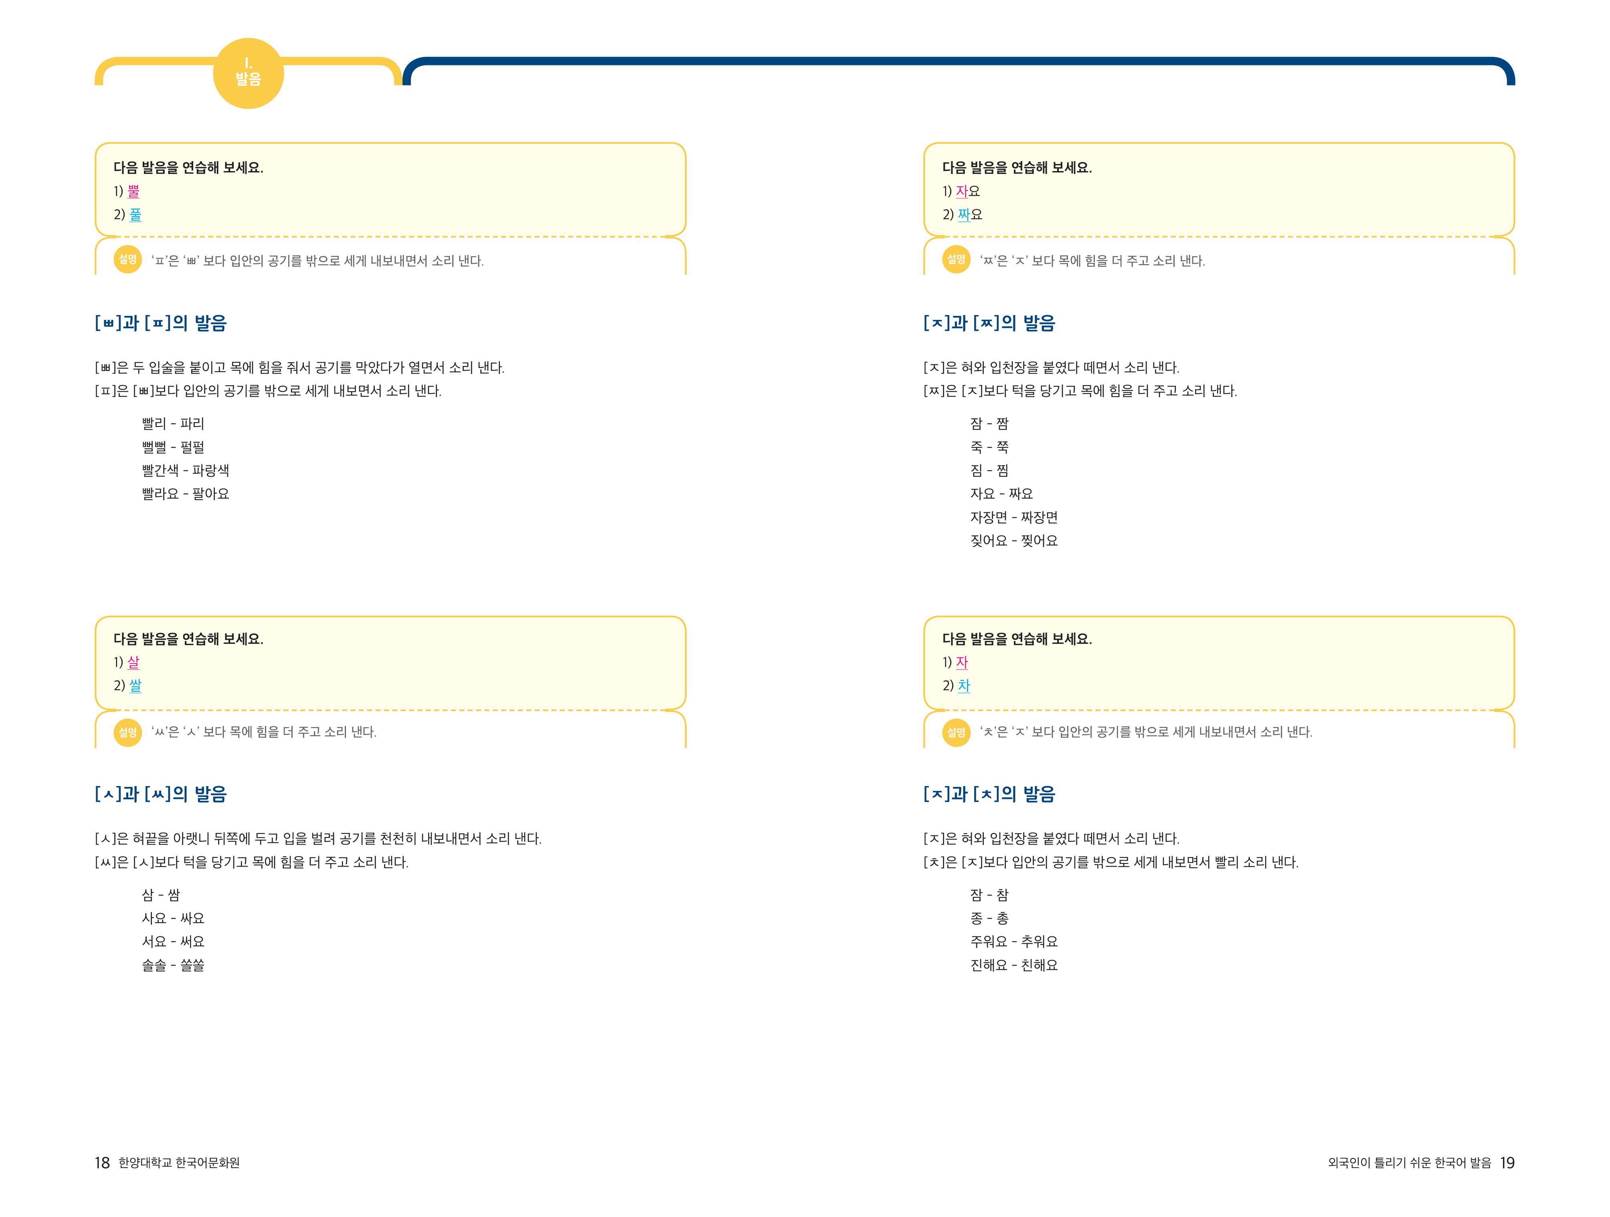Click the page number 18 footer
Screen dimensions: 1610x1217
(x=102, y=1163)
